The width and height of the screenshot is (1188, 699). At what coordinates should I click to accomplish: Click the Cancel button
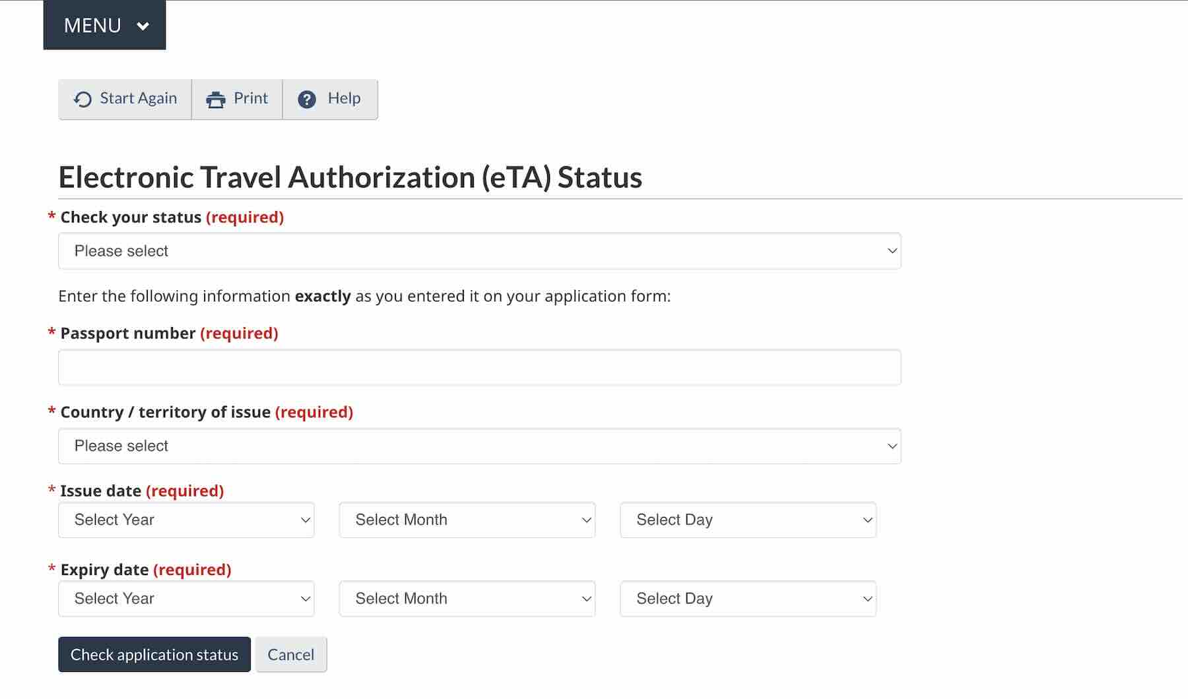coord(290,654)
